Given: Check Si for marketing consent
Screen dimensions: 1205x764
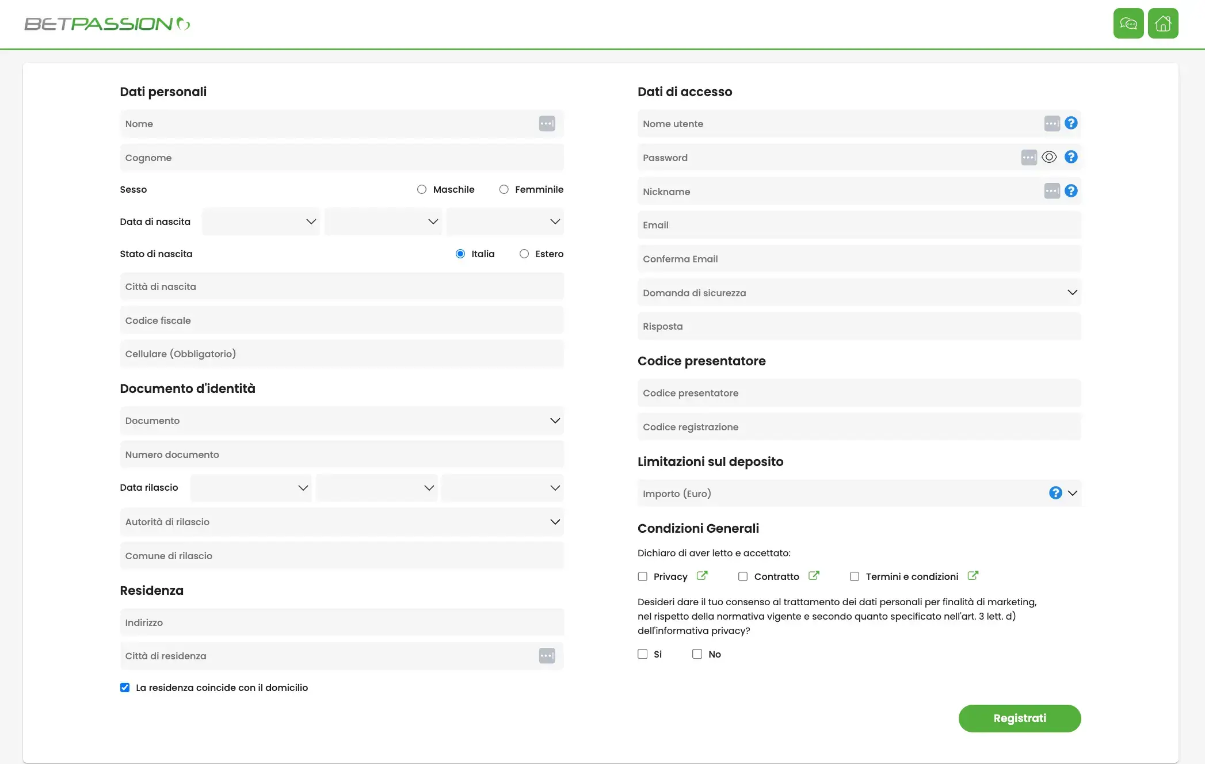Looking at the screenshot, I should pyautogui.click(x=643, y=654).
